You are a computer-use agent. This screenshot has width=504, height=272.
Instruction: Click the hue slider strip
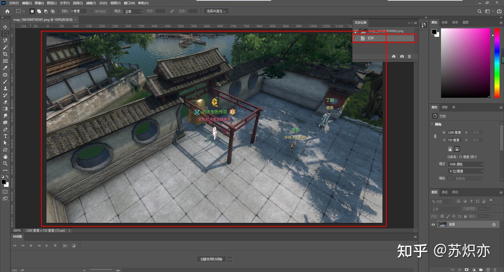coord(497,63)
